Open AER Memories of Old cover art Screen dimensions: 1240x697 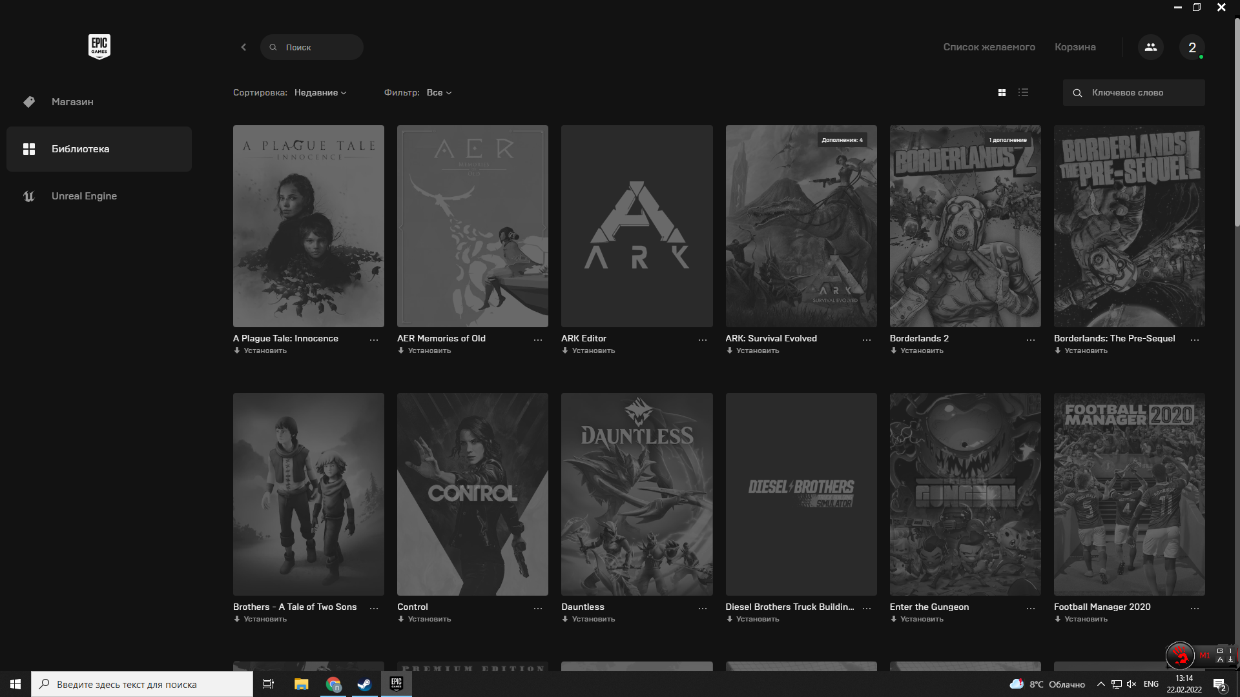click(x=473, y=226)
